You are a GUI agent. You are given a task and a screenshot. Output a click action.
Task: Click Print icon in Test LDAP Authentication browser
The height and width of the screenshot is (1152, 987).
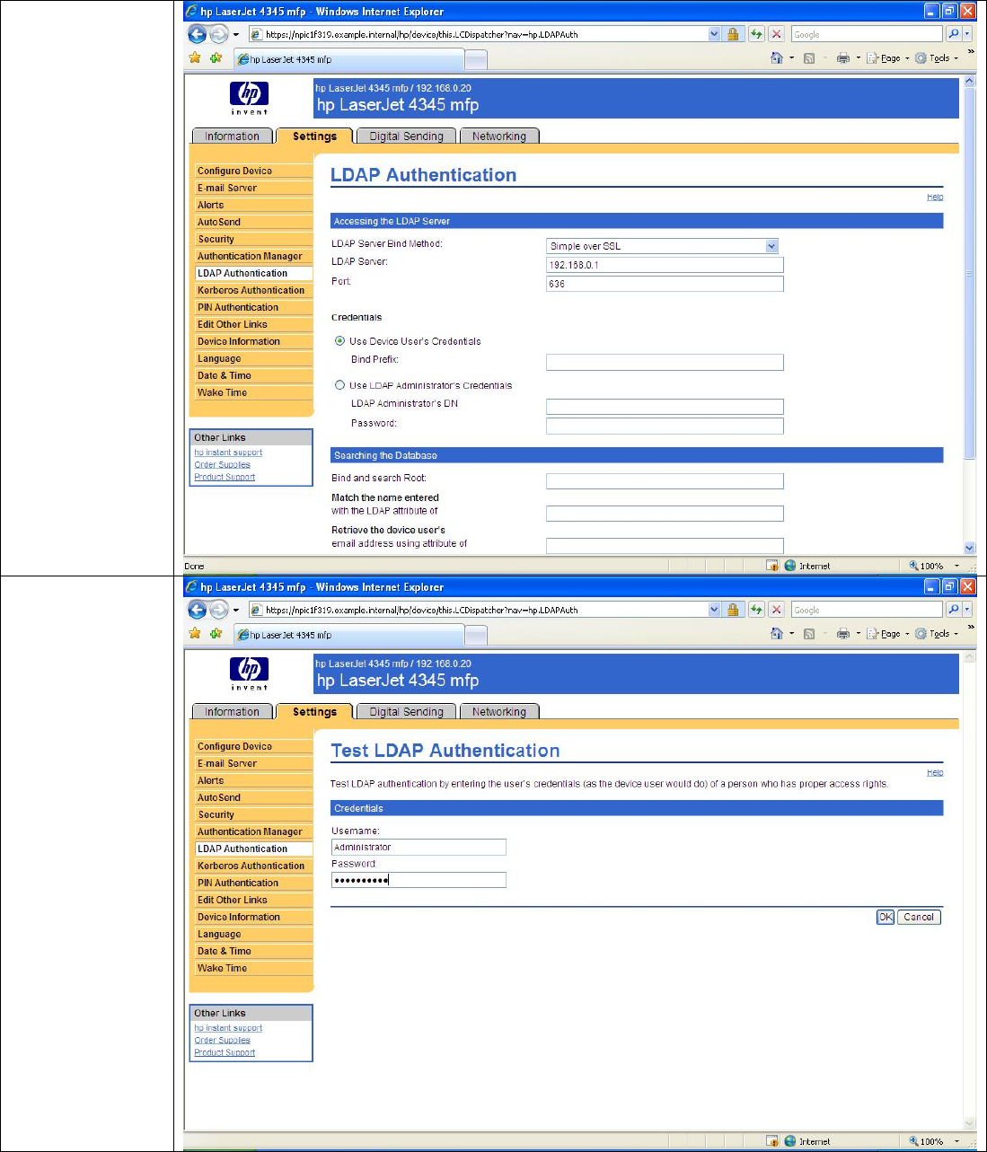coord(842,634)
